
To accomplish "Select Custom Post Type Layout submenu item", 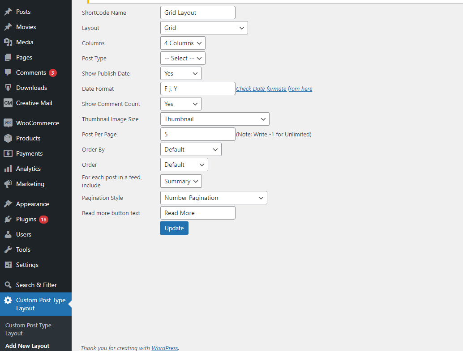I will click(28, 329).
